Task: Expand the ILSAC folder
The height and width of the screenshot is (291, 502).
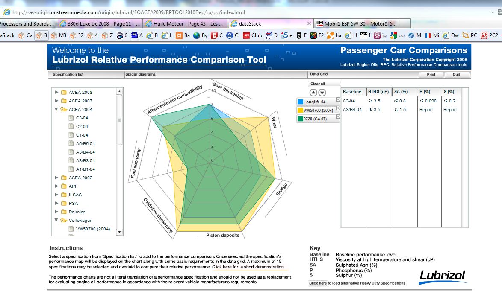Action: [57, 195]
